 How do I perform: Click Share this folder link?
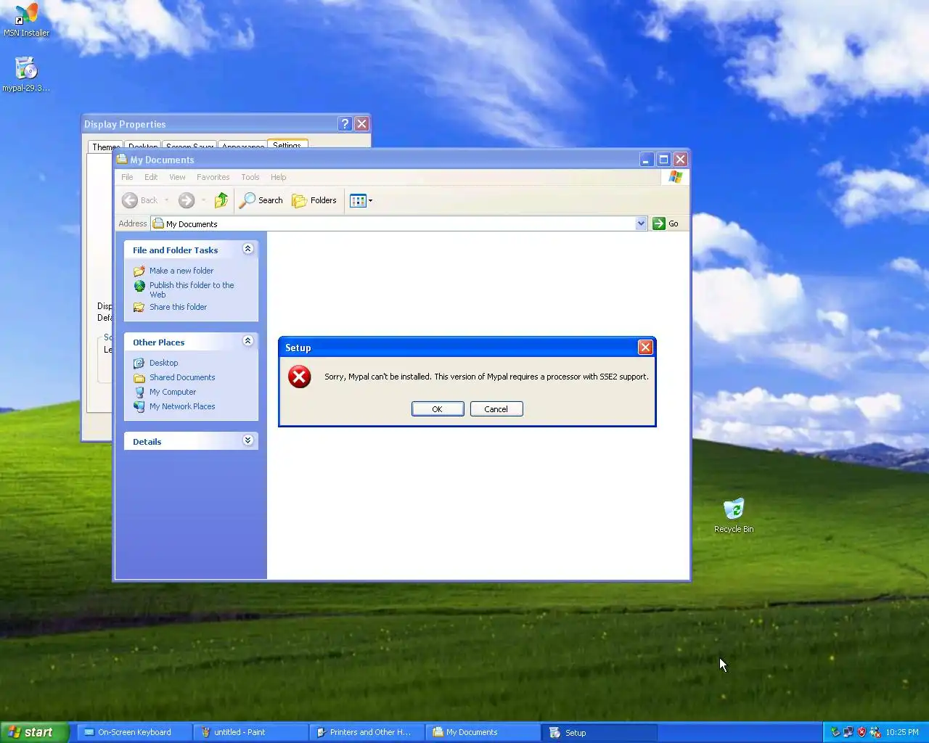pos(178,307)
